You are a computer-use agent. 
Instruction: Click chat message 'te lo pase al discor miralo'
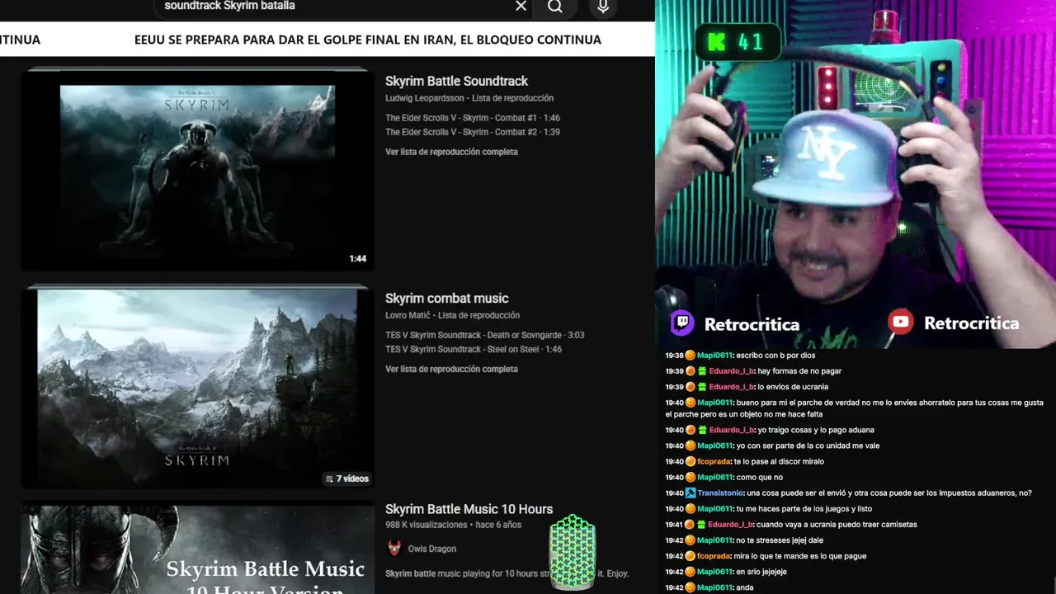point(780,461)
